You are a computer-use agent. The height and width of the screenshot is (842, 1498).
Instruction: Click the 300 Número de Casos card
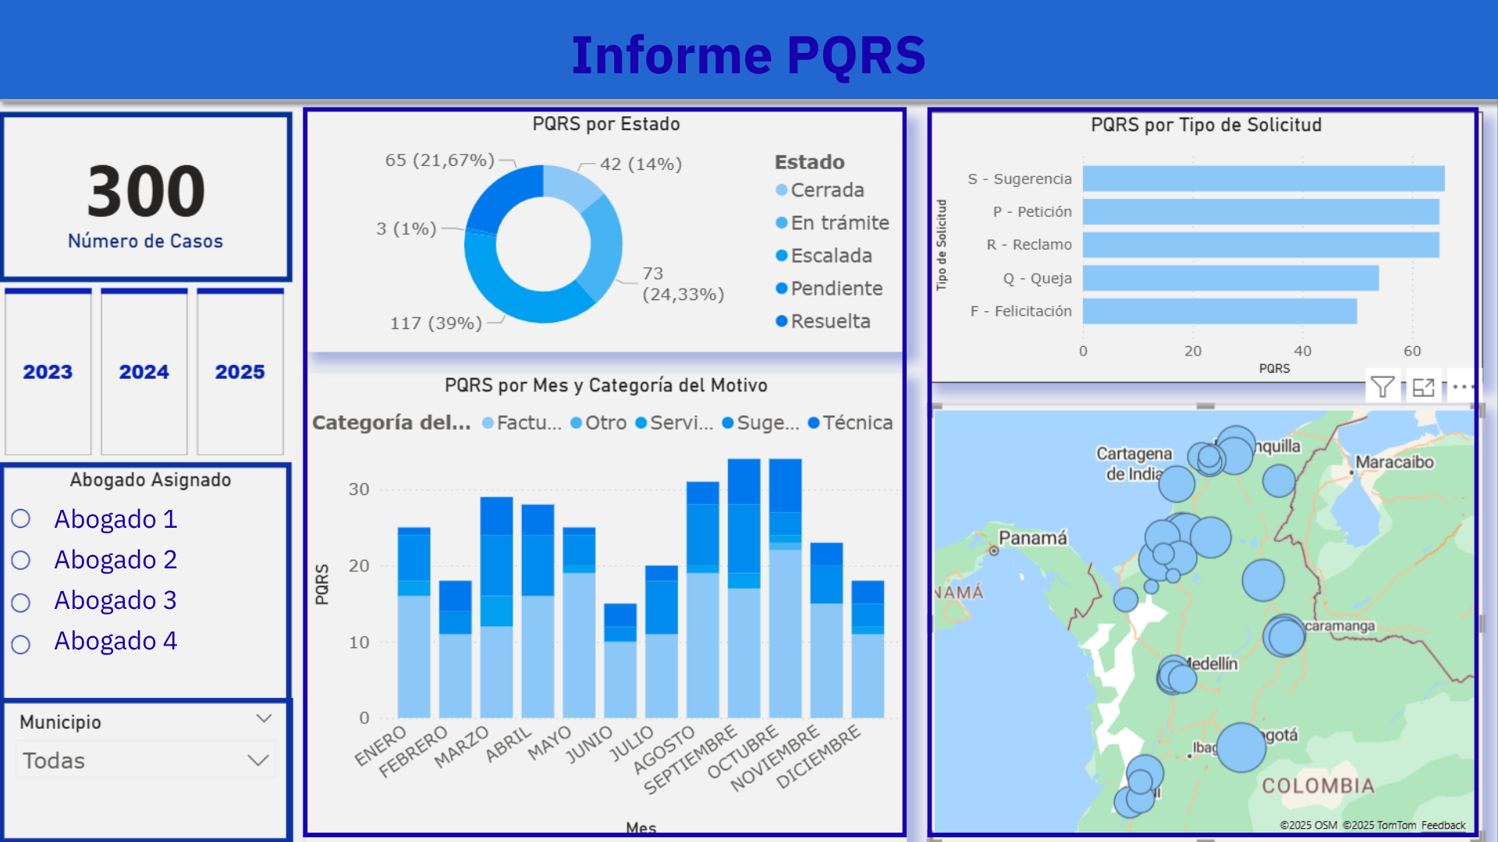click(x=146, y=198)
